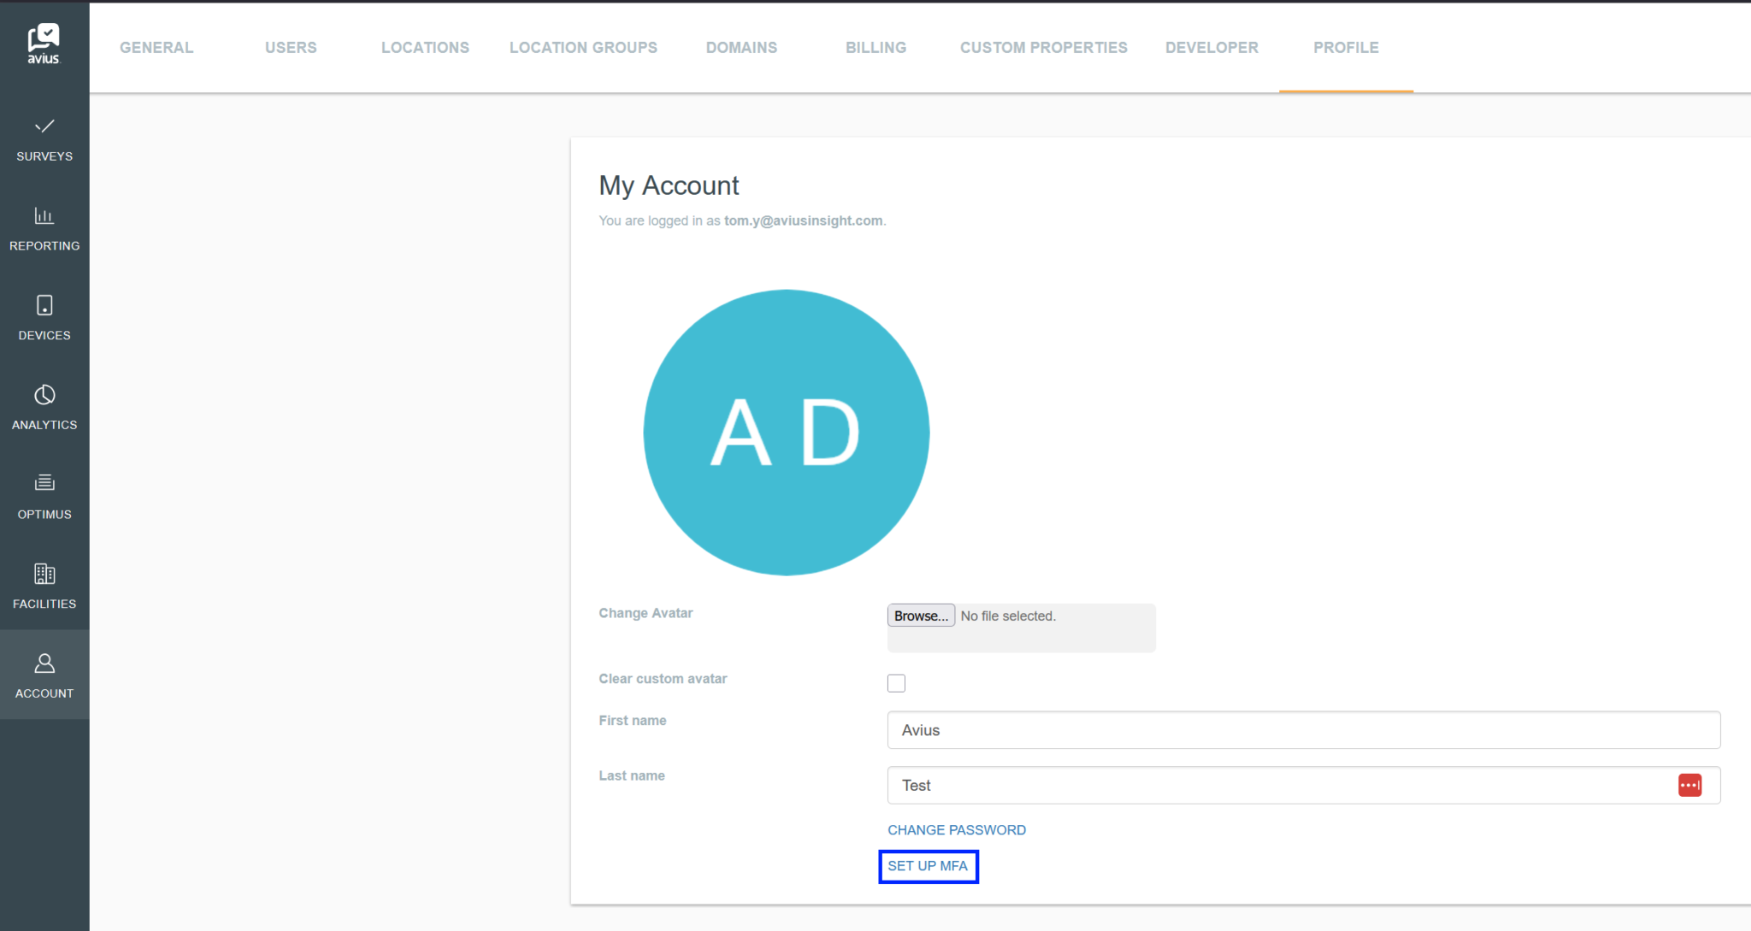Open the Facilities section
Image resolution: width=1751 pixels, height=931 pixels.
point(44,587)
